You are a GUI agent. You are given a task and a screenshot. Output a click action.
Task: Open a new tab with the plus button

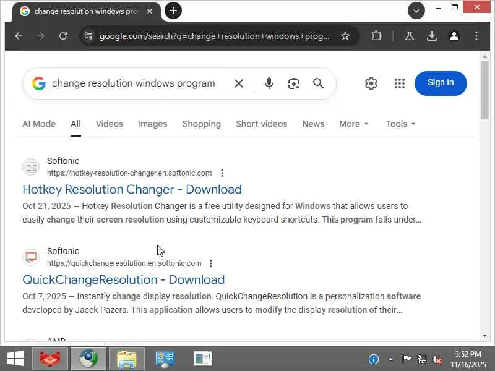pos(173,11)
